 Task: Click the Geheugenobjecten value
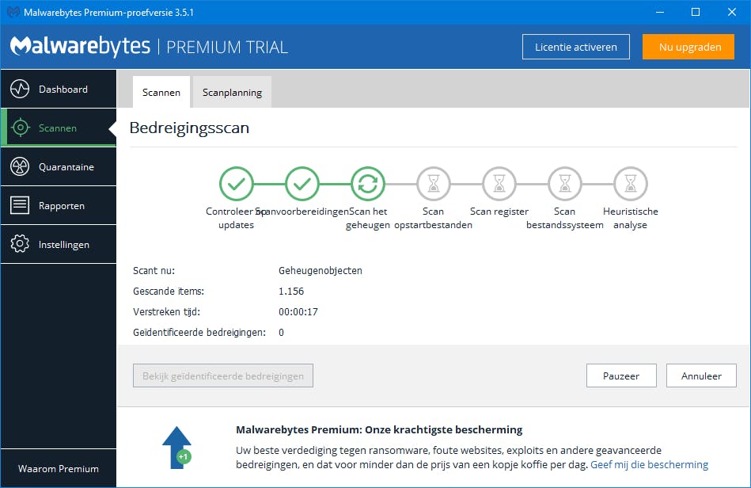[321, 271]
